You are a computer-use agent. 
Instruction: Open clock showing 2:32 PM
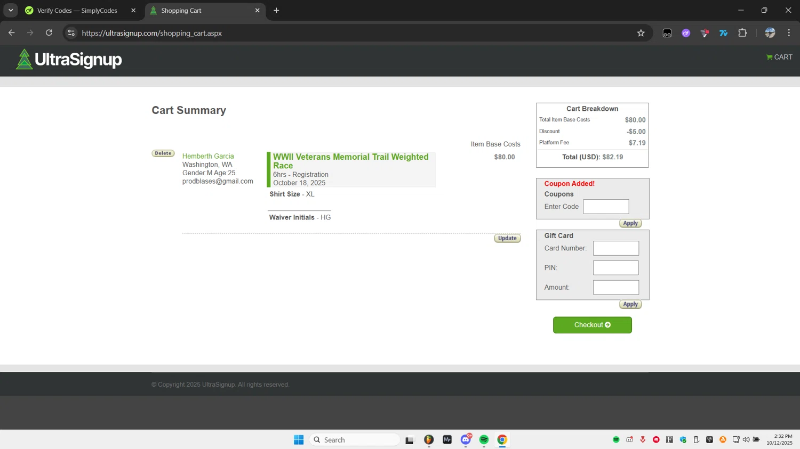[780, 440]
